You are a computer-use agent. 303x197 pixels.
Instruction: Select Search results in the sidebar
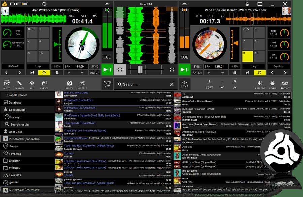(x=28, y=124)
